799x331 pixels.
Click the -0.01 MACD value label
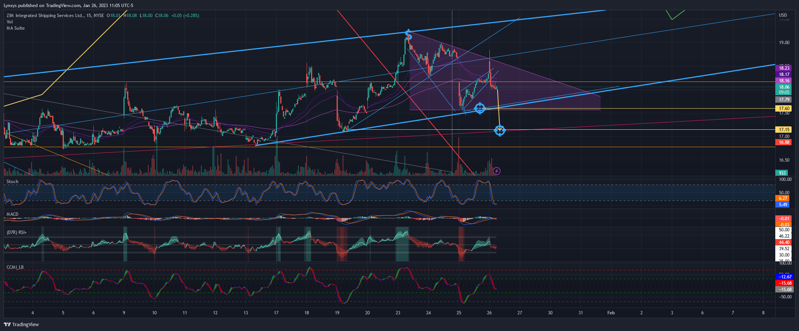tap(784, 219)
